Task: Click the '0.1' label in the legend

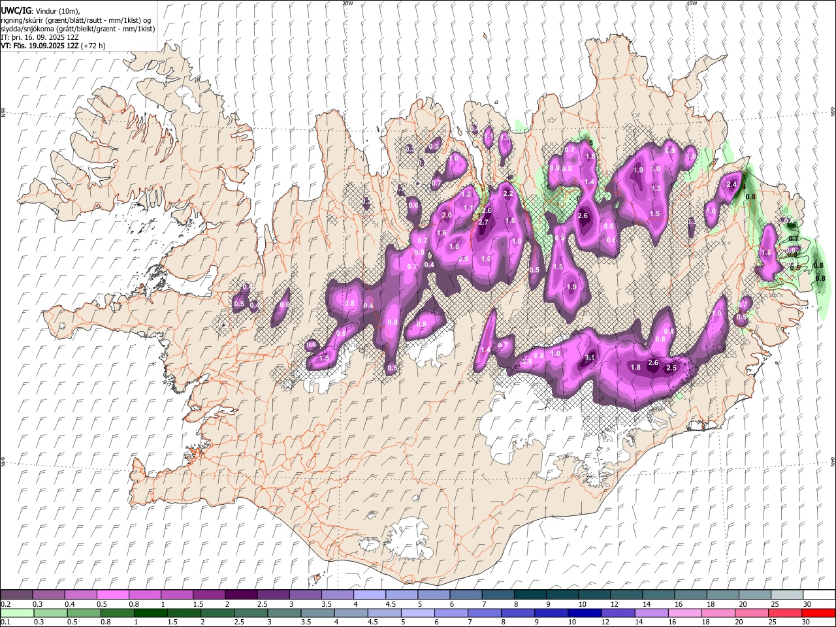Action: (6, 622)
